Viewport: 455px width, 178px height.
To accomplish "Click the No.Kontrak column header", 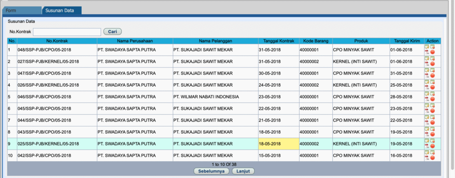I will click(x=57, y=41).
